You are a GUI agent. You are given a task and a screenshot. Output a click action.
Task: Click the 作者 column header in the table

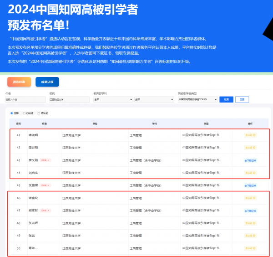tap(45, 123)
